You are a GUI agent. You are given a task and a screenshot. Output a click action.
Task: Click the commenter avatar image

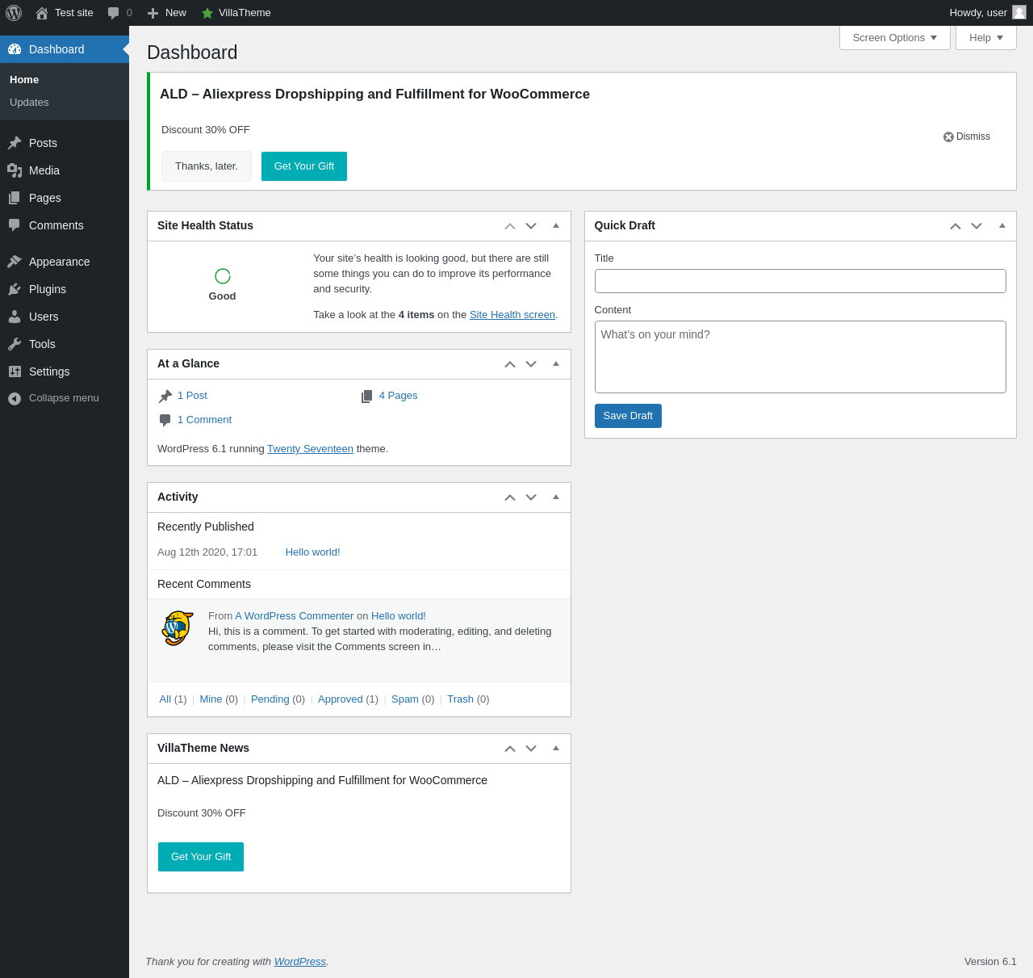178,628
